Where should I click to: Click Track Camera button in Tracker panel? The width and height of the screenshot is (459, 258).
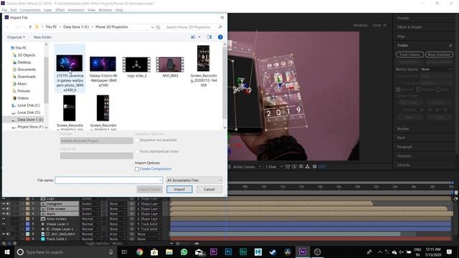(410, 54)
